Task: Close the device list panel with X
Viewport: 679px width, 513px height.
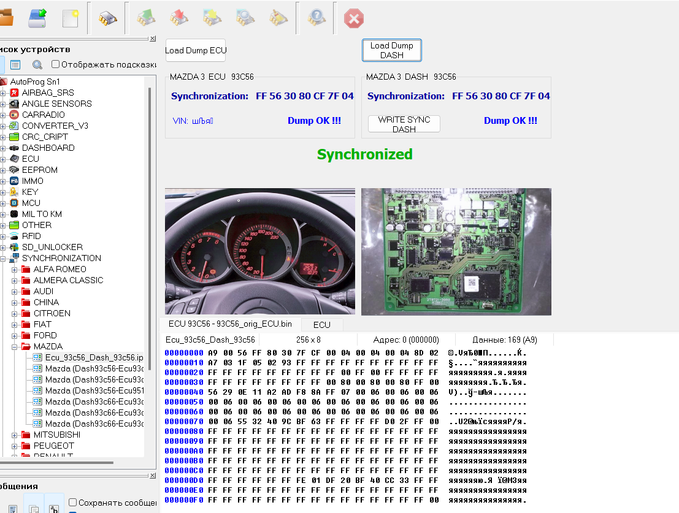Action: click(x=153, y=39)
